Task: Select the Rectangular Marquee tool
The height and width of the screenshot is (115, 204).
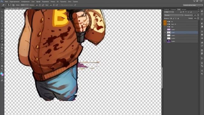Action: pyautogui.click(x=2, y=15)
